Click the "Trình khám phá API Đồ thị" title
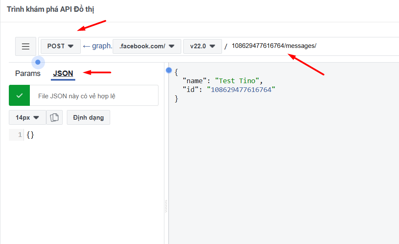The image size is (399, 244). [x=50, y=9]
